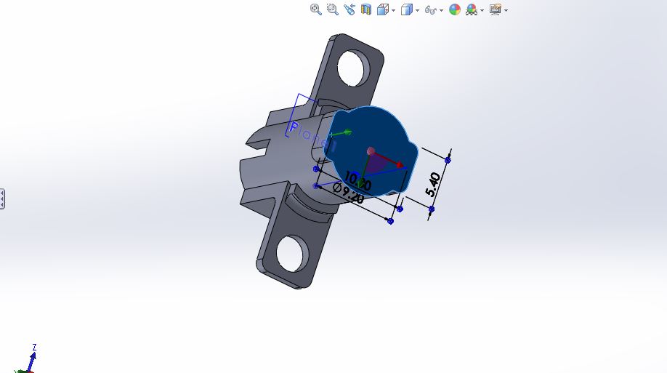Open Display Style dropdown arrow
667x373 pixels.
(417, 10)
